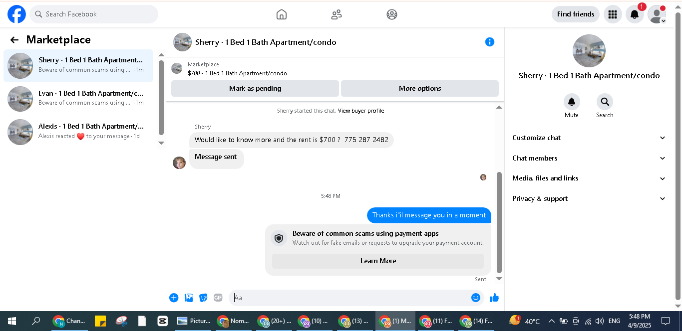Switch to (13) Chrome taskbar window

coord(355,321)
